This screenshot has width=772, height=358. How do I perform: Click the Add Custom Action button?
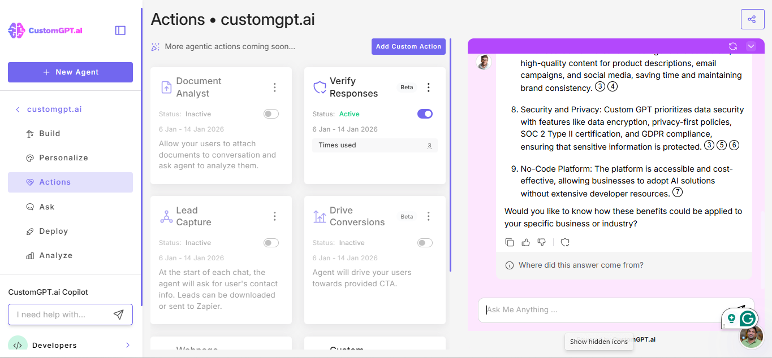(x=408, y=46)
